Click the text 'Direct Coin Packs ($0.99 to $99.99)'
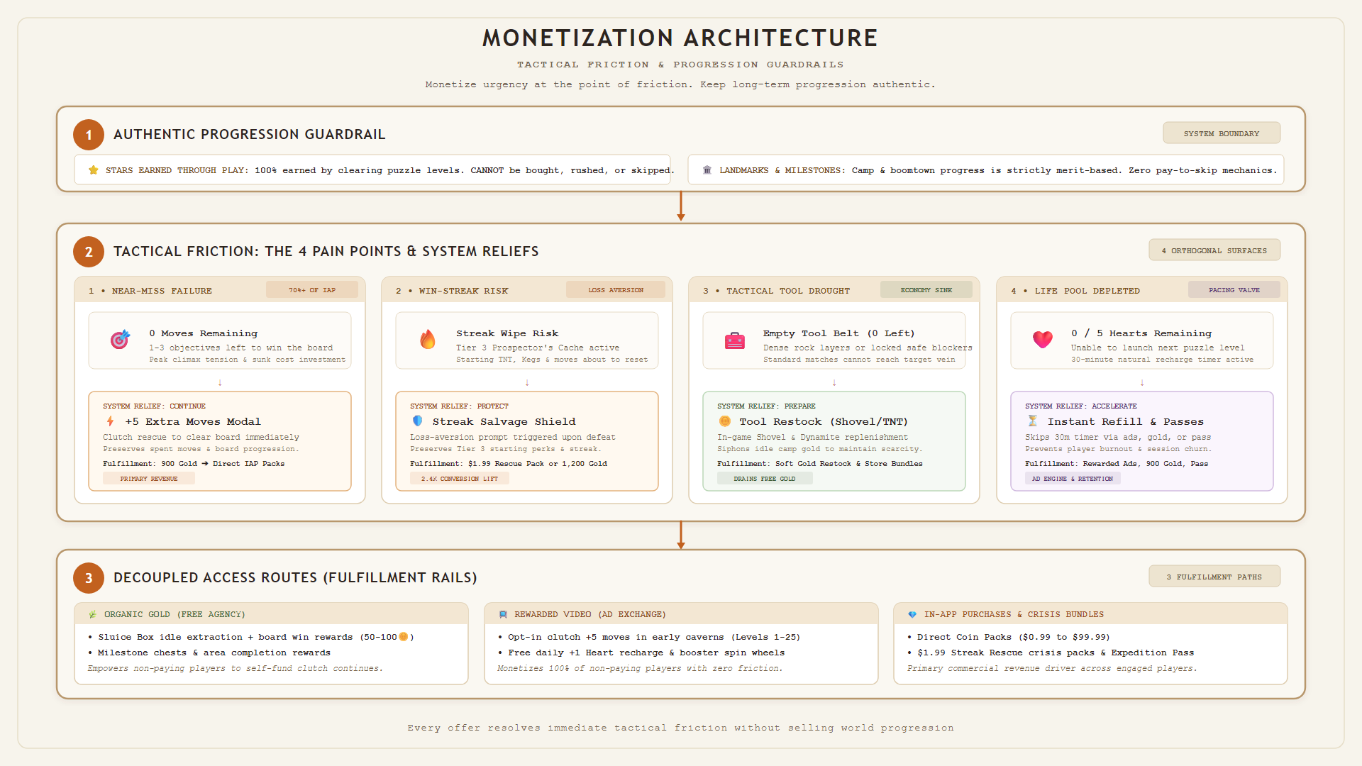 pyautogui.click(x=1014, y=637)
